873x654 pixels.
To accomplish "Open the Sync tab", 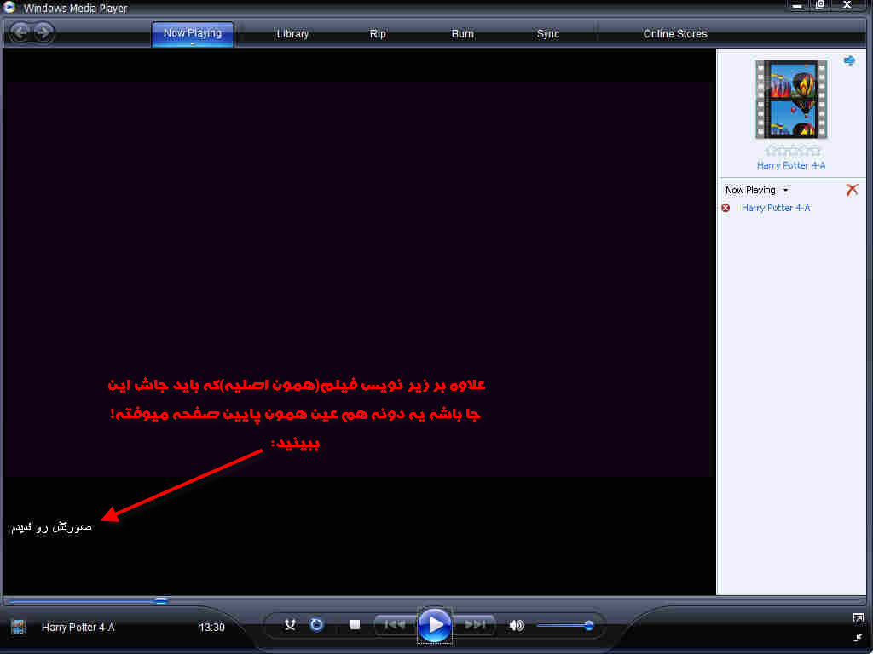I will 548,34.
